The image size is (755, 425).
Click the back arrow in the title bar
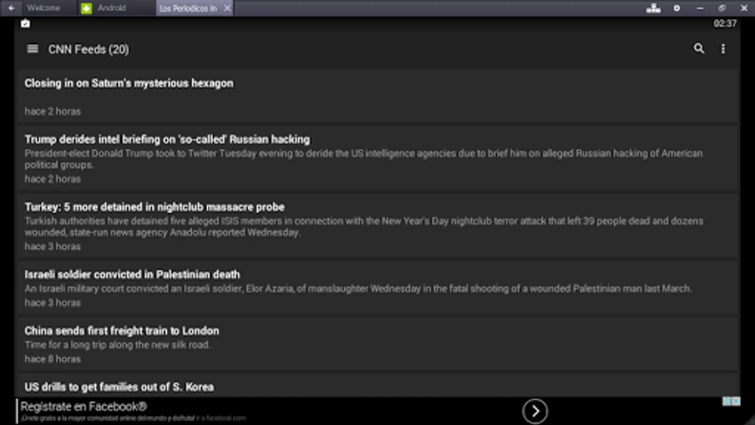pyautogui.click(x=11, y=8)
